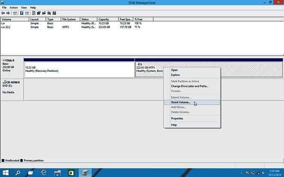Open Task View on the taskbar

pos(30,173)
